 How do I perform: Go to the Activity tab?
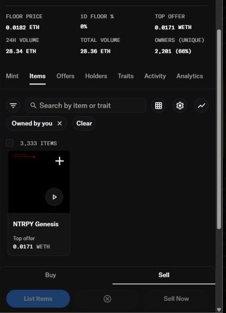(155, 76)
